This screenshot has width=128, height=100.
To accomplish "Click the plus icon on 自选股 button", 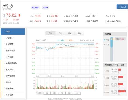I will (120, 7).
